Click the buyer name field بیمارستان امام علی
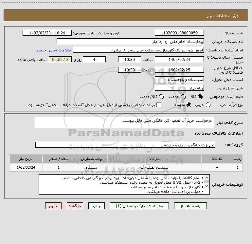Image resolution: width=252 pixels, height=244 pixels. 130,42
